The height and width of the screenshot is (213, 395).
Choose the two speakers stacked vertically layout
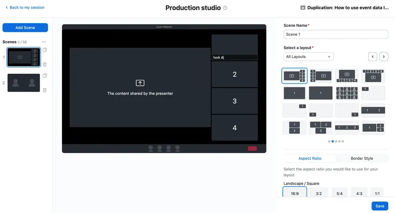[294, 128]
